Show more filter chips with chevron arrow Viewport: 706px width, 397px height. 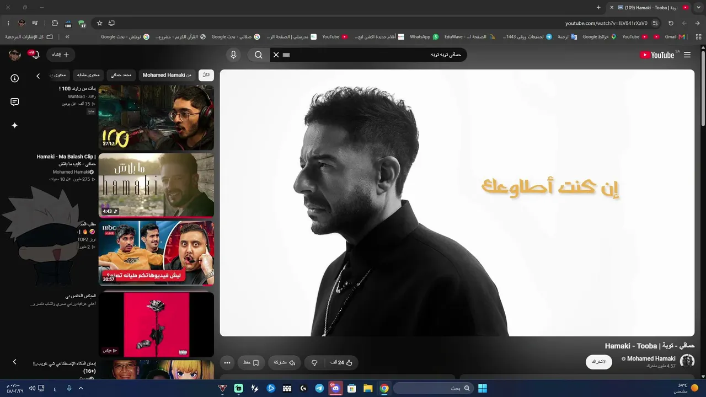click(x=38, y=76)
